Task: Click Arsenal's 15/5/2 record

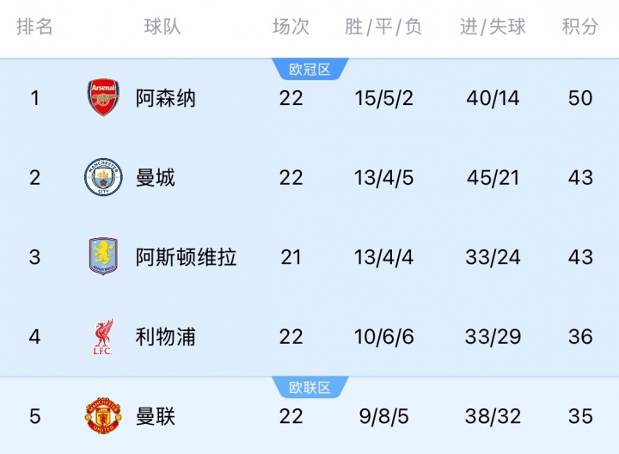Action: pos(383,98)
